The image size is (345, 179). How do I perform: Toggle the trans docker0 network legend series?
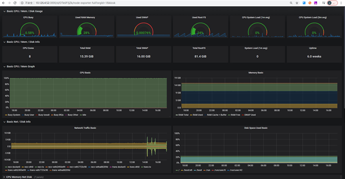coord(119,167)
